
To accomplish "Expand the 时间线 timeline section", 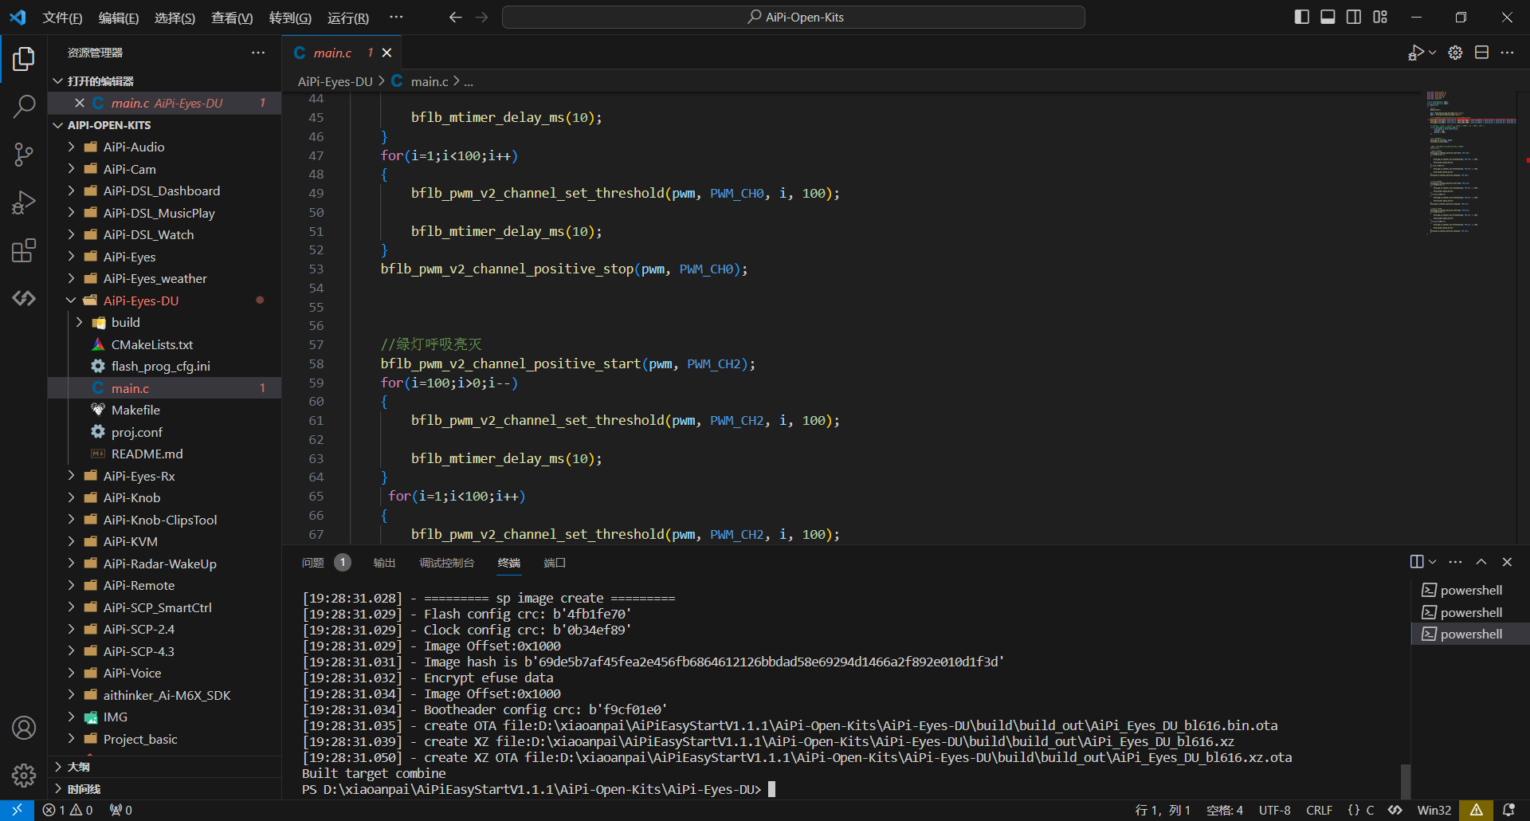I will click(x=165, y=789).
